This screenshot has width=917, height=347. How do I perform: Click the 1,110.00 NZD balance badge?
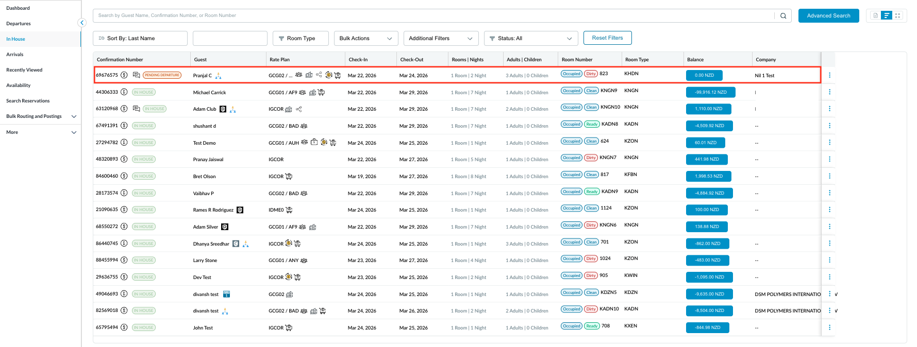pyautogui.click(x=708, y=109)
